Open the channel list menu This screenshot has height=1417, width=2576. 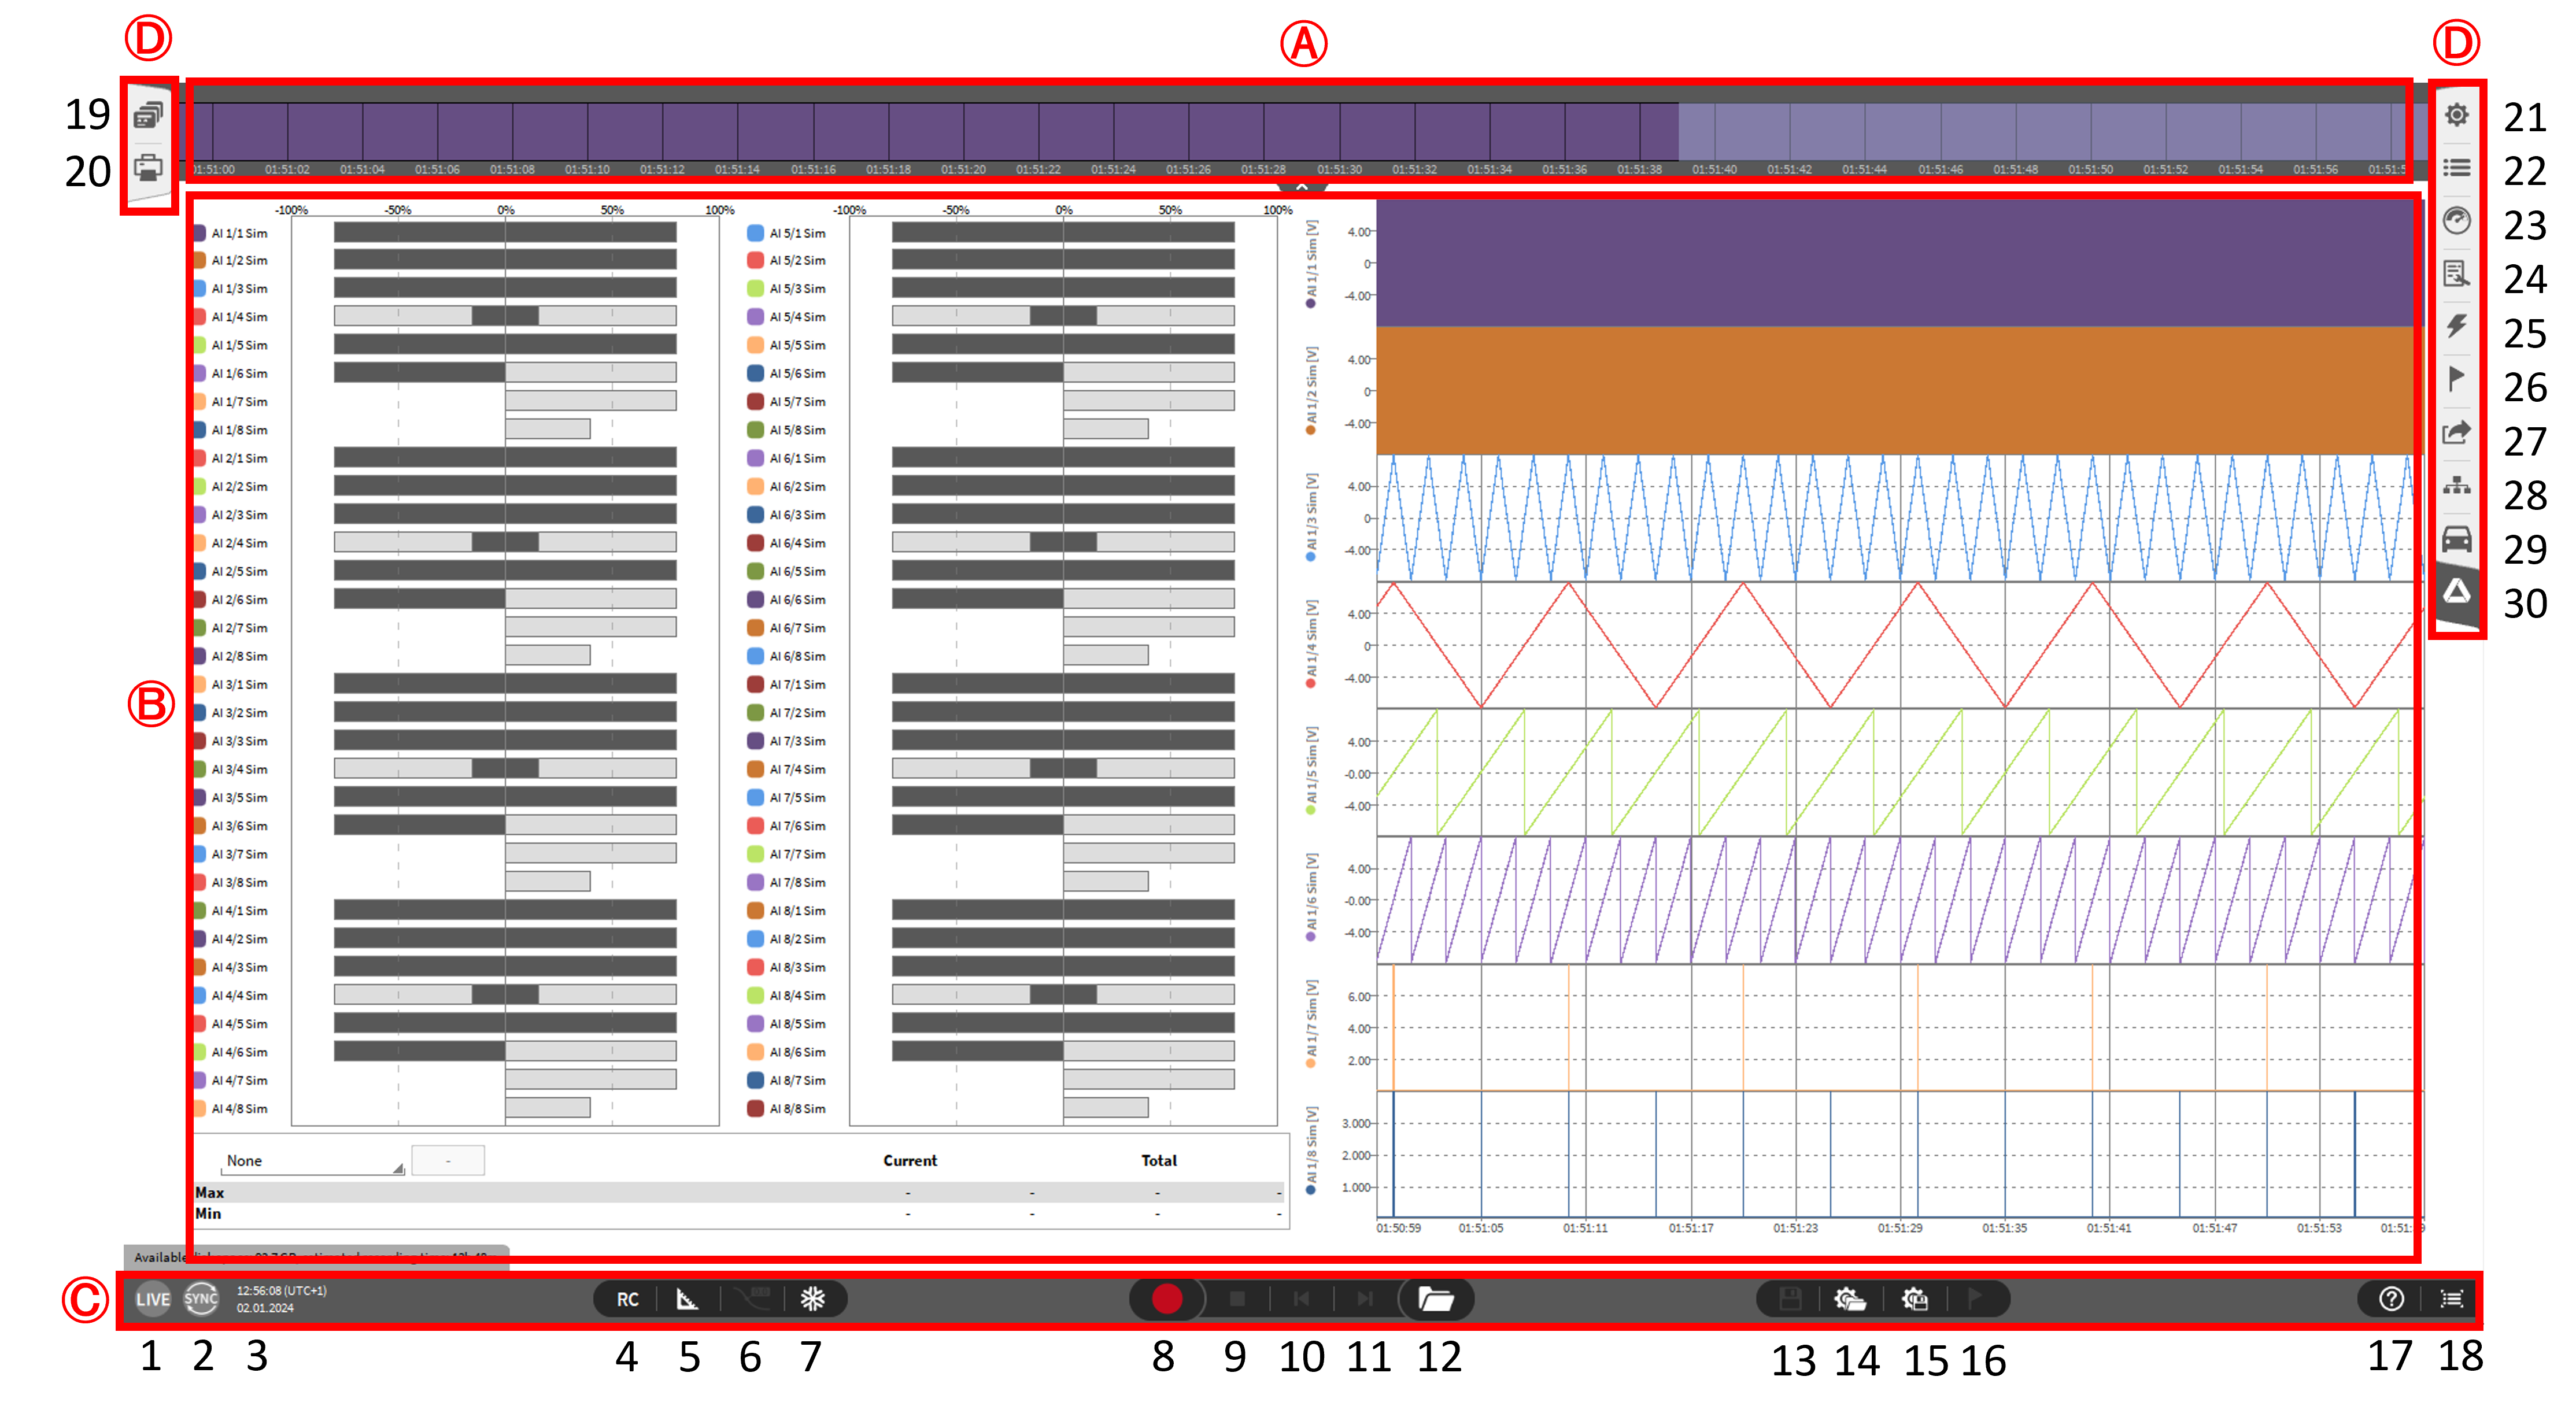tap(2456, 168)
